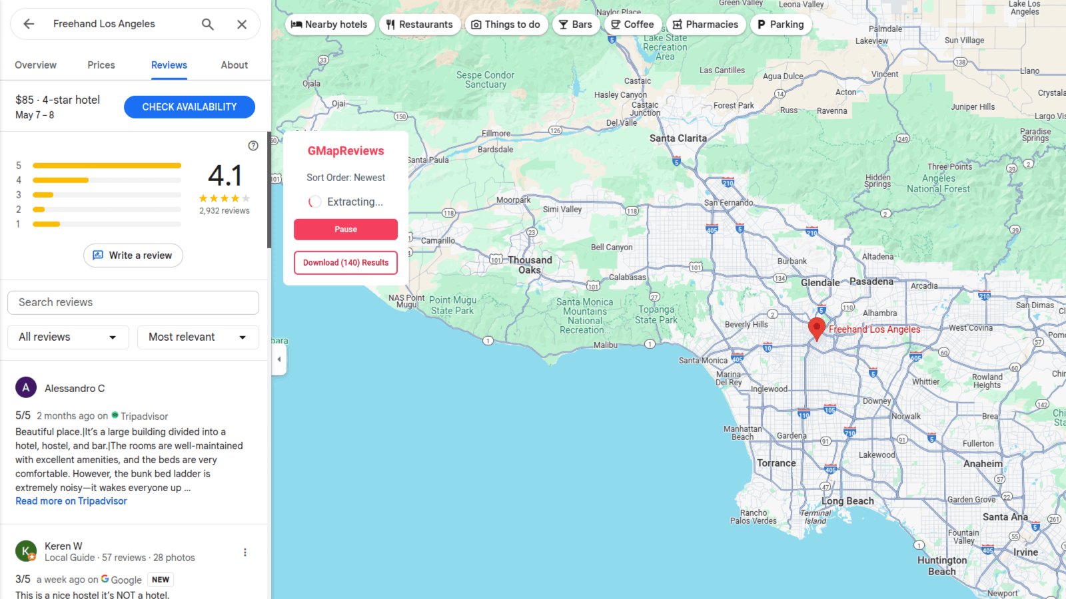This screenshot has height=599, width=1066.
Task: Open reviewer Keren W's name
Action: coord(63,546)
